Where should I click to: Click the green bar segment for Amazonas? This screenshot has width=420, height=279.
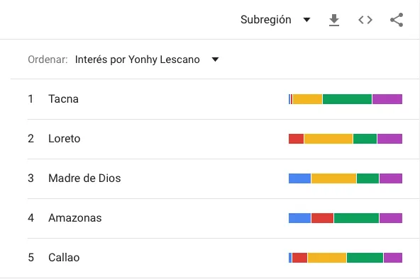357,218
